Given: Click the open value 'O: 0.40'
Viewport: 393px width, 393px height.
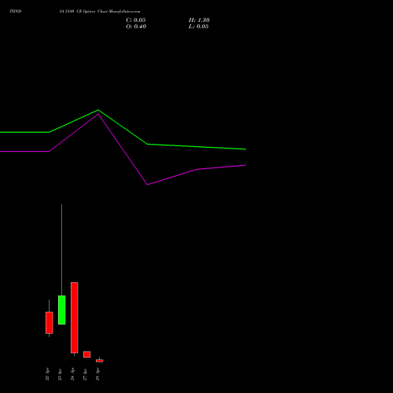Looking at the screenshot, I should click(x=136, y=27).
